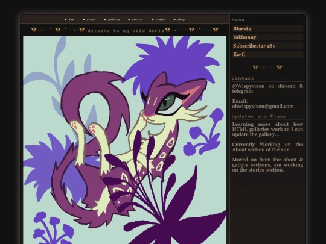The height and width of the screenshot is (244, 326).
Task: Click the right butterfly divider in sidebar
Action: click(x=280, y=67)
